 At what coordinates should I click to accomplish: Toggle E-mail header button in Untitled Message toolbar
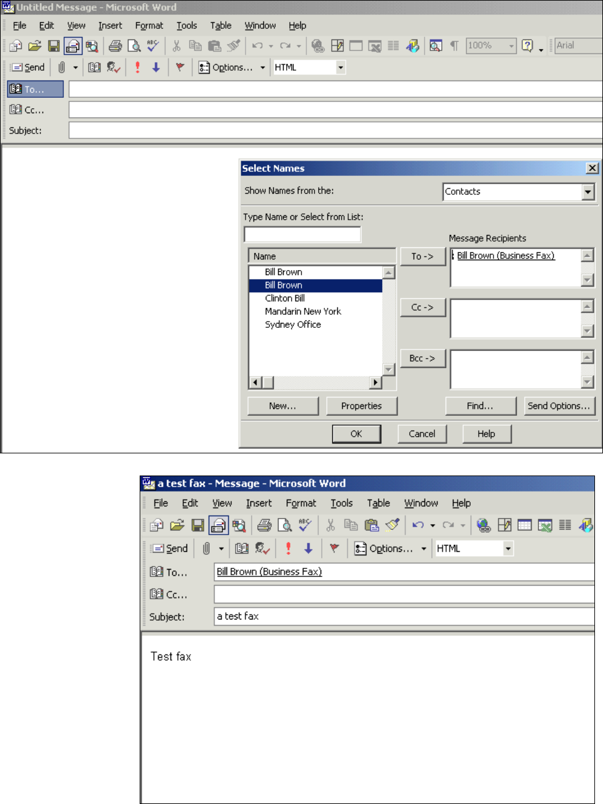73,46
